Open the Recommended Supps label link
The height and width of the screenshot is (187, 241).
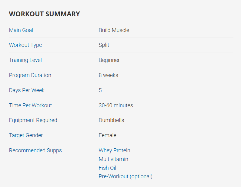(35, 150)
